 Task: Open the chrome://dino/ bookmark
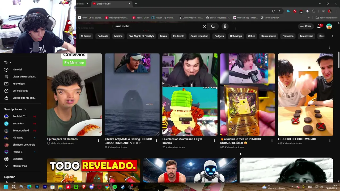(270, 18)
